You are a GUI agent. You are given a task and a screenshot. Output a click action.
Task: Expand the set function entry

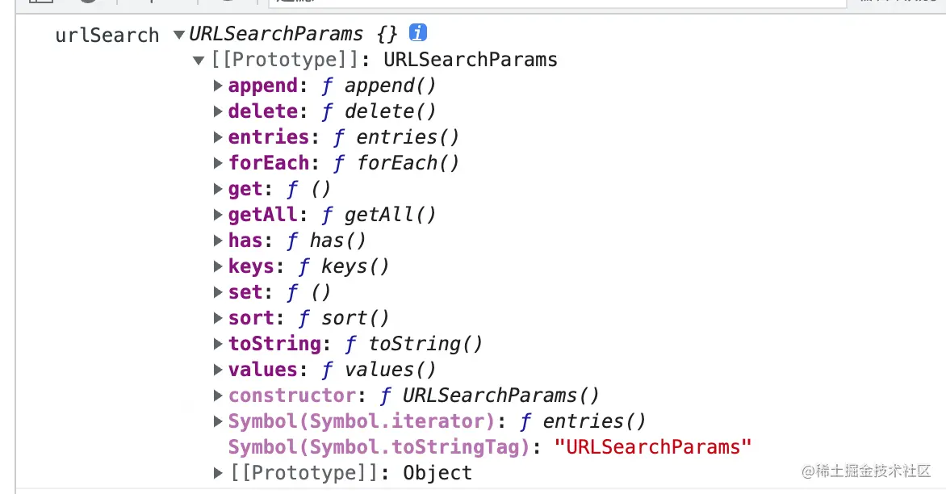(219, 292)
